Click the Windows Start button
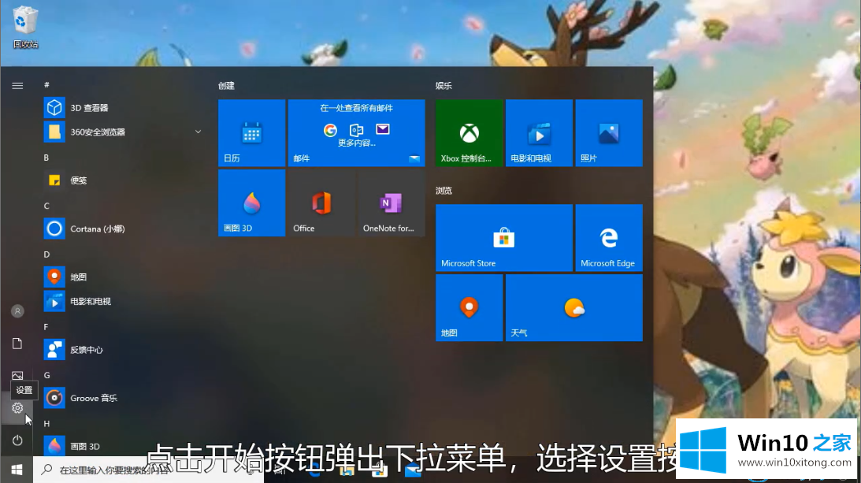861x483 pixels. click(x=17, y=470)
